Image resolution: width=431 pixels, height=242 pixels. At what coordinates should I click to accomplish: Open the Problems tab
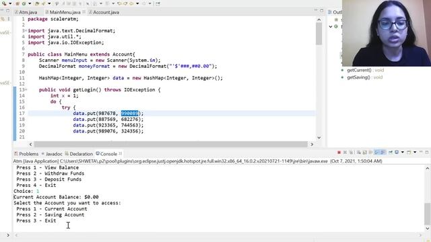coord(26,154)
